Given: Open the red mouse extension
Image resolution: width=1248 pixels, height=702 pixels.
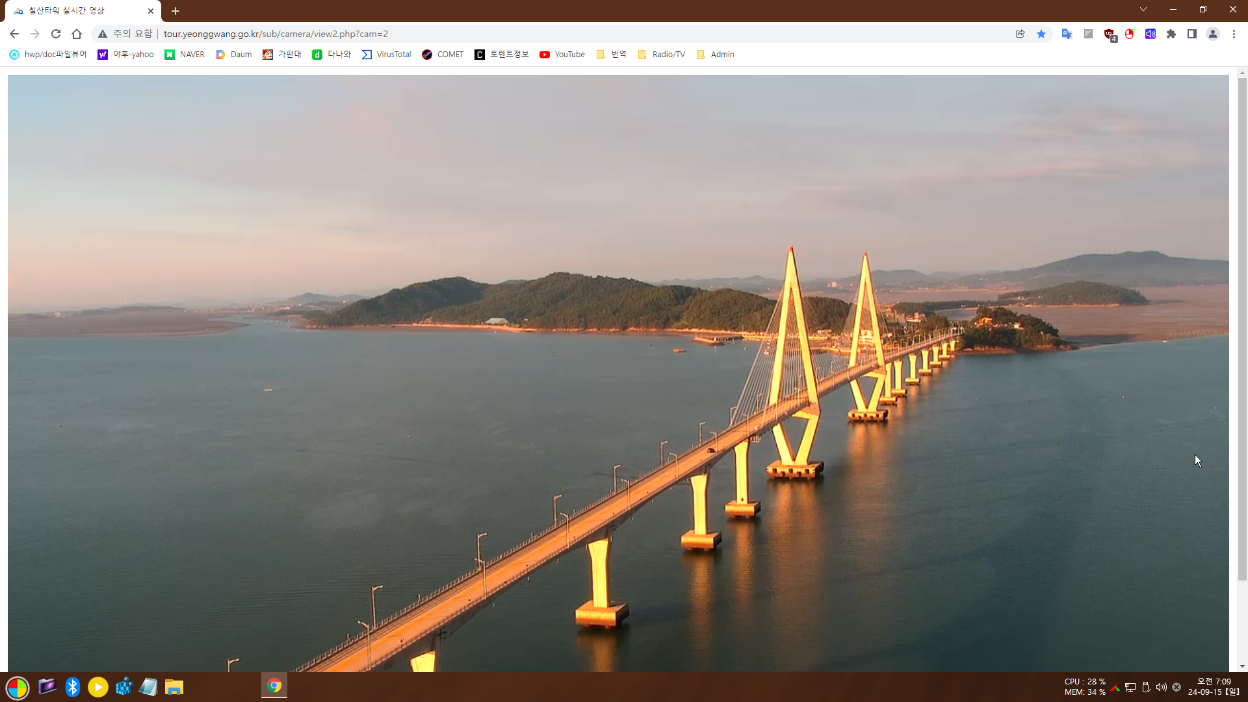Looking at the screenshot, I should click(1130, 34).
